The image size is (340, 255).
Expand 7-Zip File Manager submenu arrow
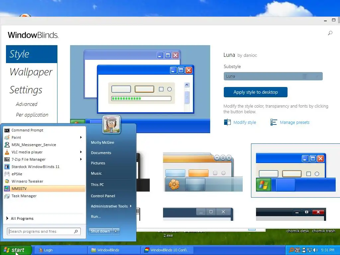click(x=81, y=159)
